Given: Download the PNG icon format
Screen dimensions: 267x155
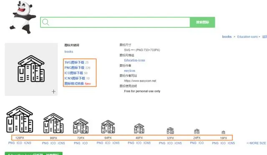Looking at the screenshot, I should click(x=74, y=68).
